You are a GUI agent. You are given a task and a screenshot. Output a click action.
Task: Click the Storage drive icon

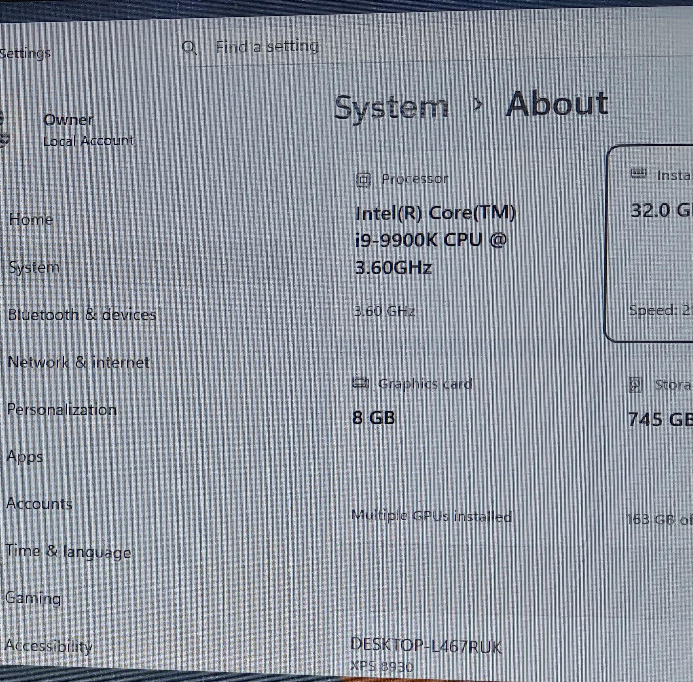(x=635, y=385)
